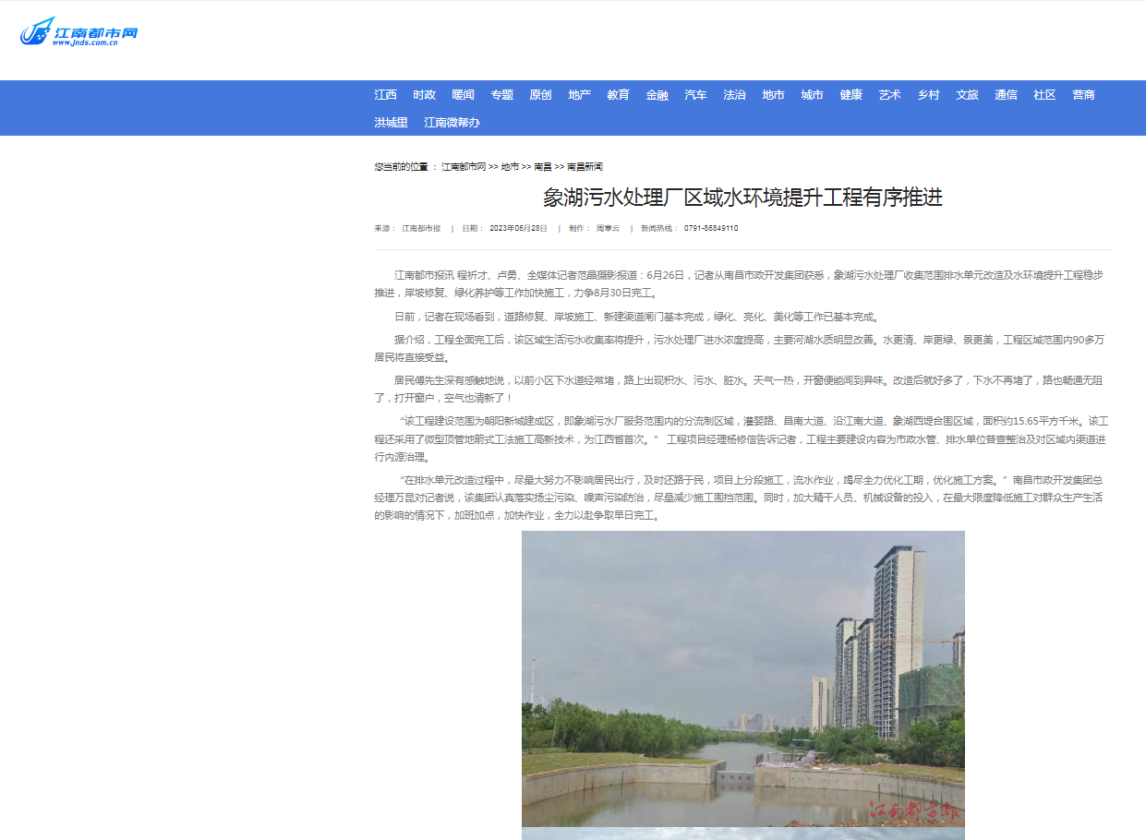Image resolution: width=1146 pixels, height=840 pixels.
Task: Click 教育 in the top menu
Action: [x=618, y=95]
